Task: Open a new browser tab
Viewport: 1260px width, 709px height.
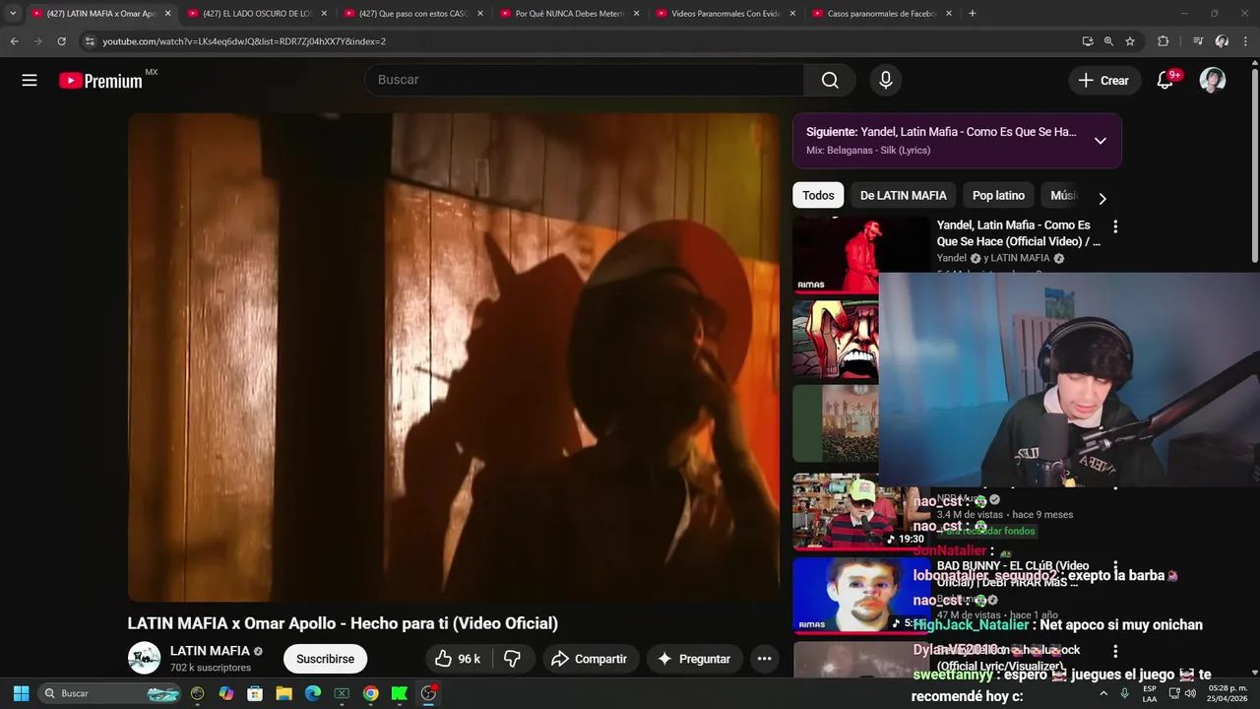Action: [x=973, y=14]
